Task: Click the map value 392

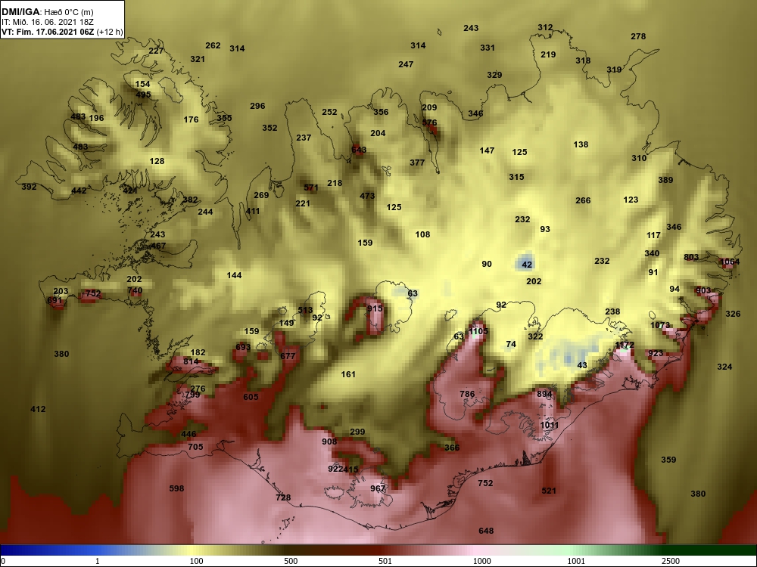Action: 29,187
